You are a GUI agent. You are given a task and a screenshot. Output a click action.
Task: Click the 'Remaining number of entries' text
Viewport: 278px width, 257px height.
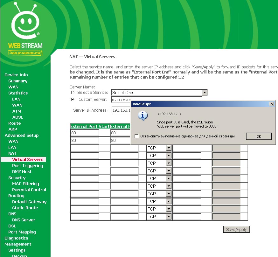point(127,77)
